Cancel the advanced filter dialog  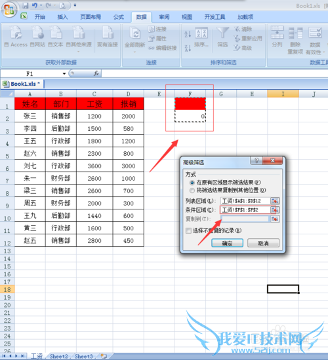click(263, 243)
